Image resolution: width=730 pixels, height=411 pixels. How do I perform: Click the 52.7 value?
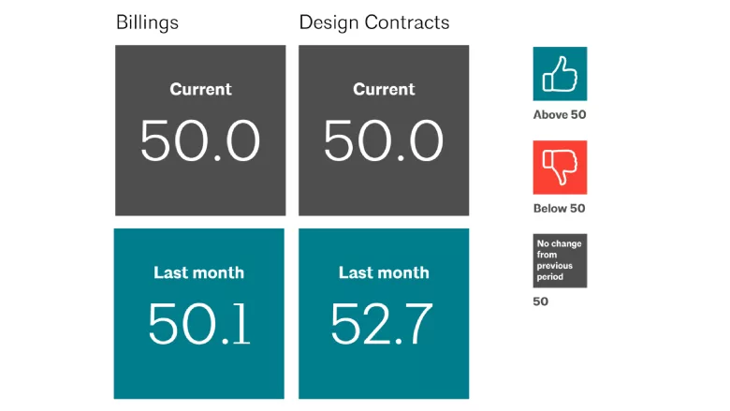(x=382, y=324)
